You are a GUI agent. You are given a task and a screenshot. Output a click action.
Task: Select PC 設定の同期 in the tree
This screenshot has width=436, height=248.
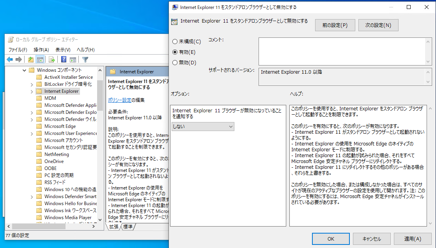(x=59, y=175)
